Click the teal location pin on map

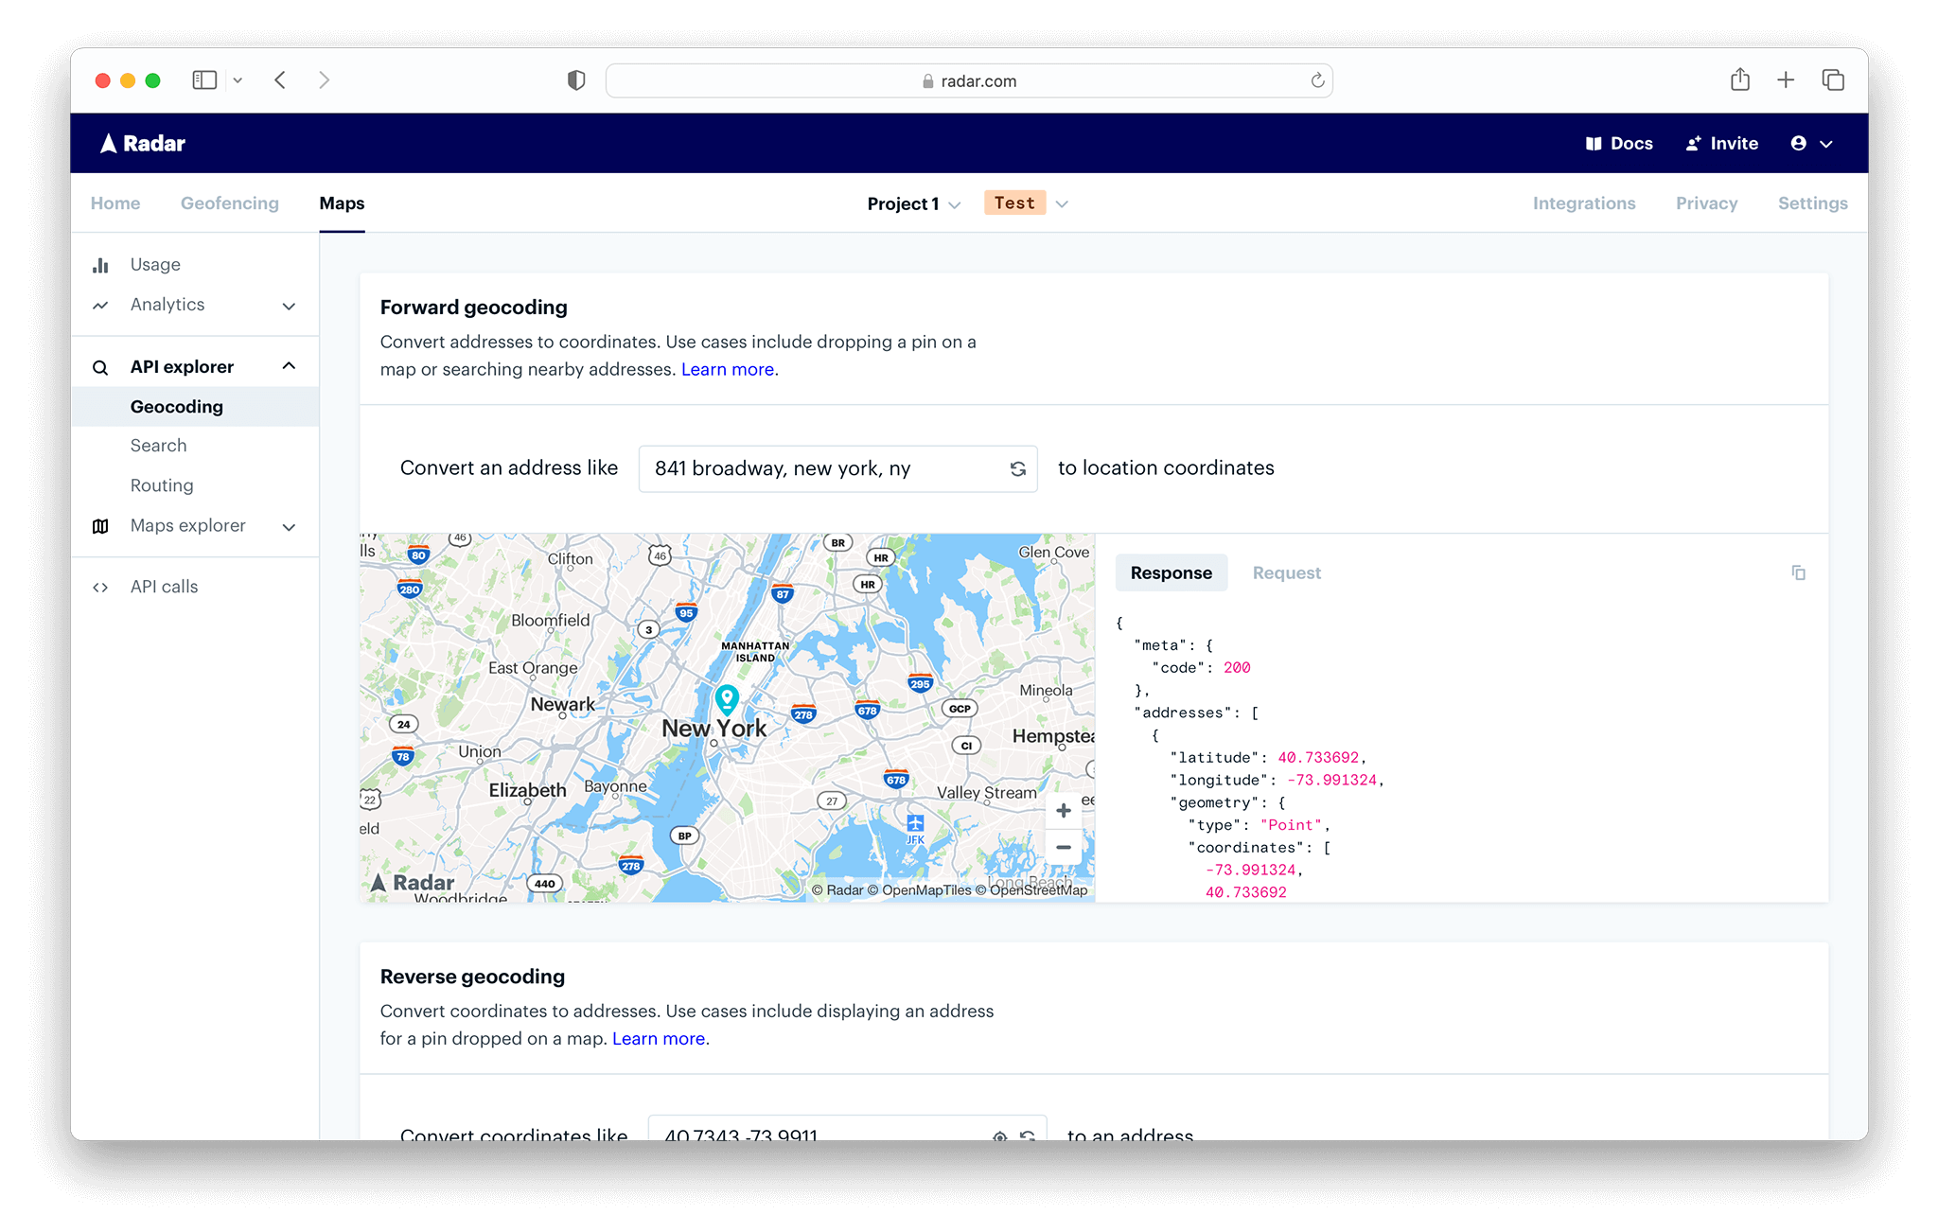coord(726,699)
